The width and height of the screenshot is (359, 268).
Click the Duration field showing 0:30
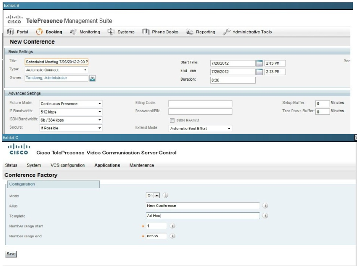(233, 80)
